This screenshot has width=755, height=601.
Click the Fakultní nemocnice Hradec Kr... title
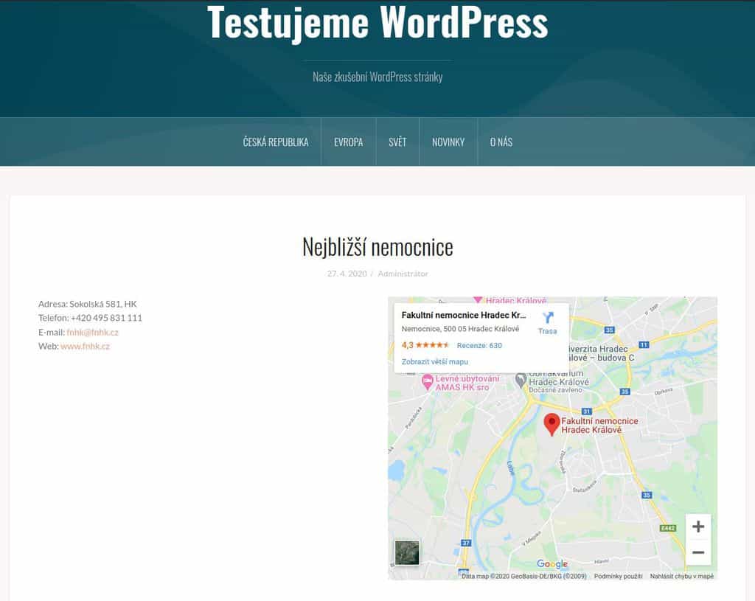click(464, 316)
